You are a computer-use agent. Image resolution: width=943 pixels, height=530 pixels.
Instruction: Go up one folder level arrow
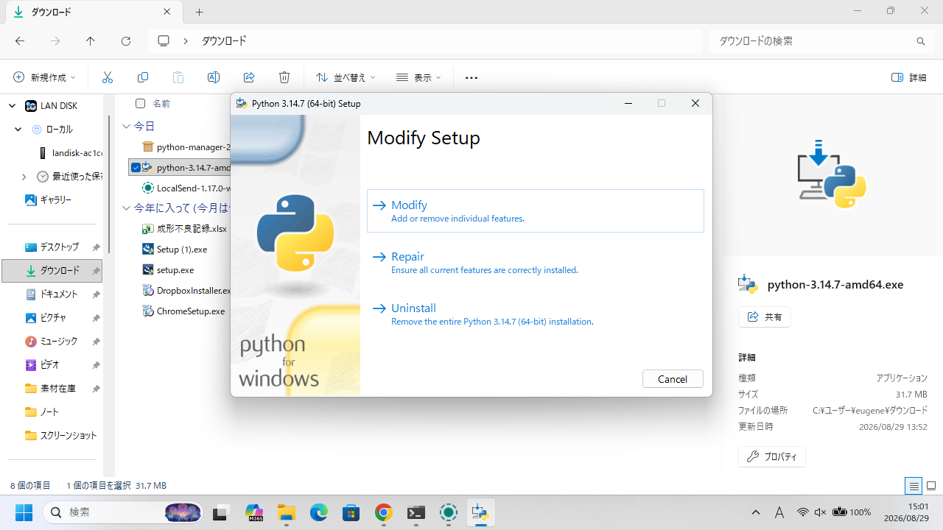point(91,41)
